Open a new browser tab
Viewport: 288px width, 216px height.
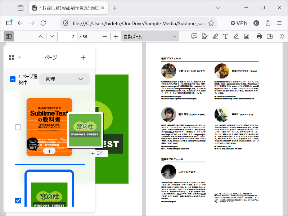(x=114, y=8)
